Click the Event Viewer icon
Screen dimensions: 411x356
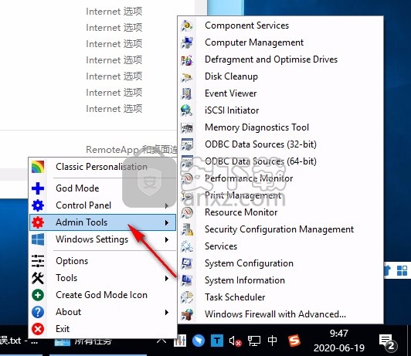point(187,93)
